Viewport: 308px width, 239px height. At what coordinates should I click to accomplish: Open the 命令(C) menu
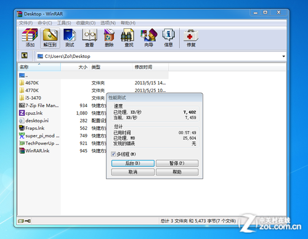[x=45, y=23]
